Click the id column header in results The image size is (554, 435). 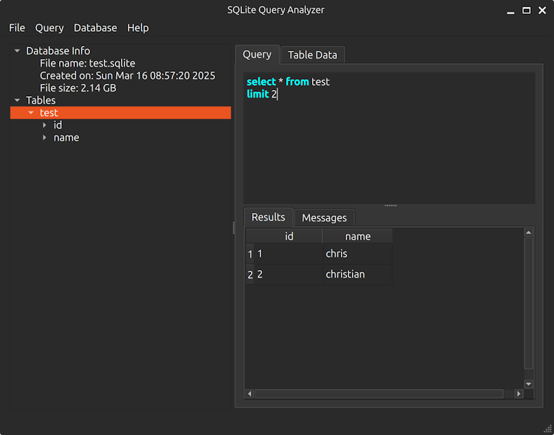pos(289,236)
